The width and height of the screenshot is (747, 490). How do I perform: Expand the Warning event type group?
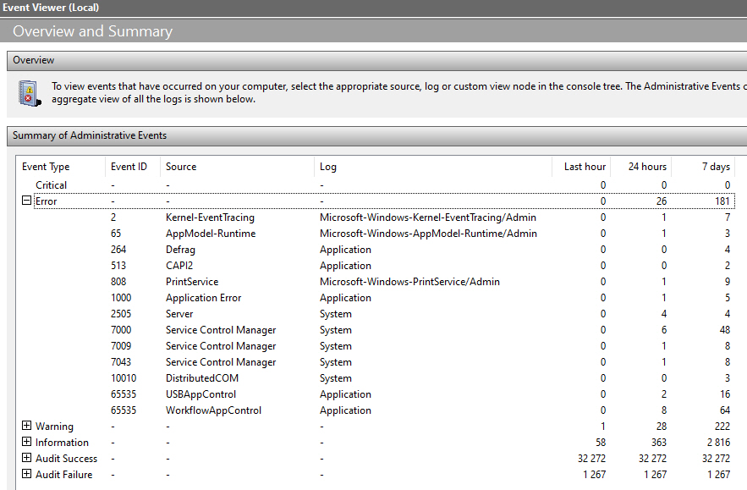click(x=27, y=426)
